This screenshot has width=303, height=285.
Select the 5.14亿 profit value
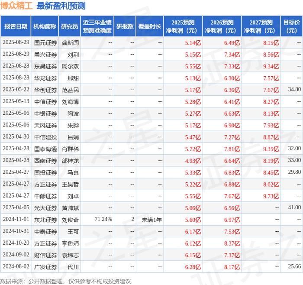click(x=193, y=43)
